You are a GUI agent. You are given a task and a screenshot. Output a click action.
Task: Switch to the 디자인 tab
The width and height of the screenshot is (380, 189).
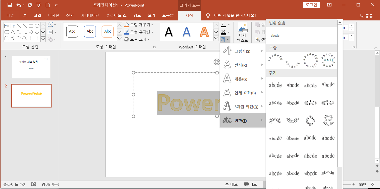(x=54, y=15)
